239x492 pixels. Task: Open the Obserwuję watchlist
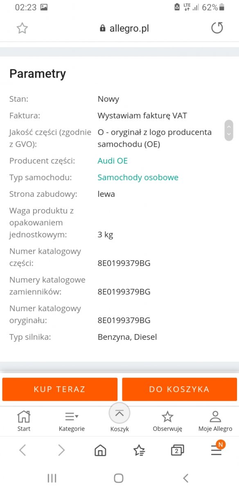167,421
